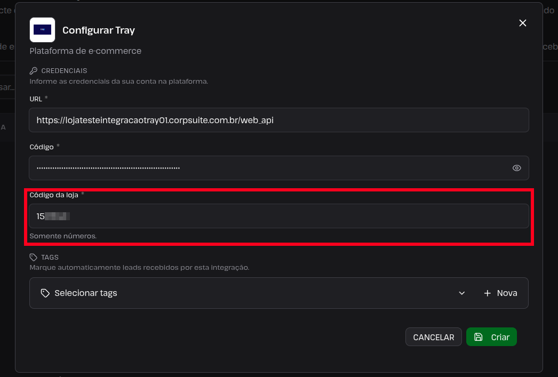Click the CANCELAR button
Image resolution: width=558 pixels, height=377 pixels.
[434, 337]
